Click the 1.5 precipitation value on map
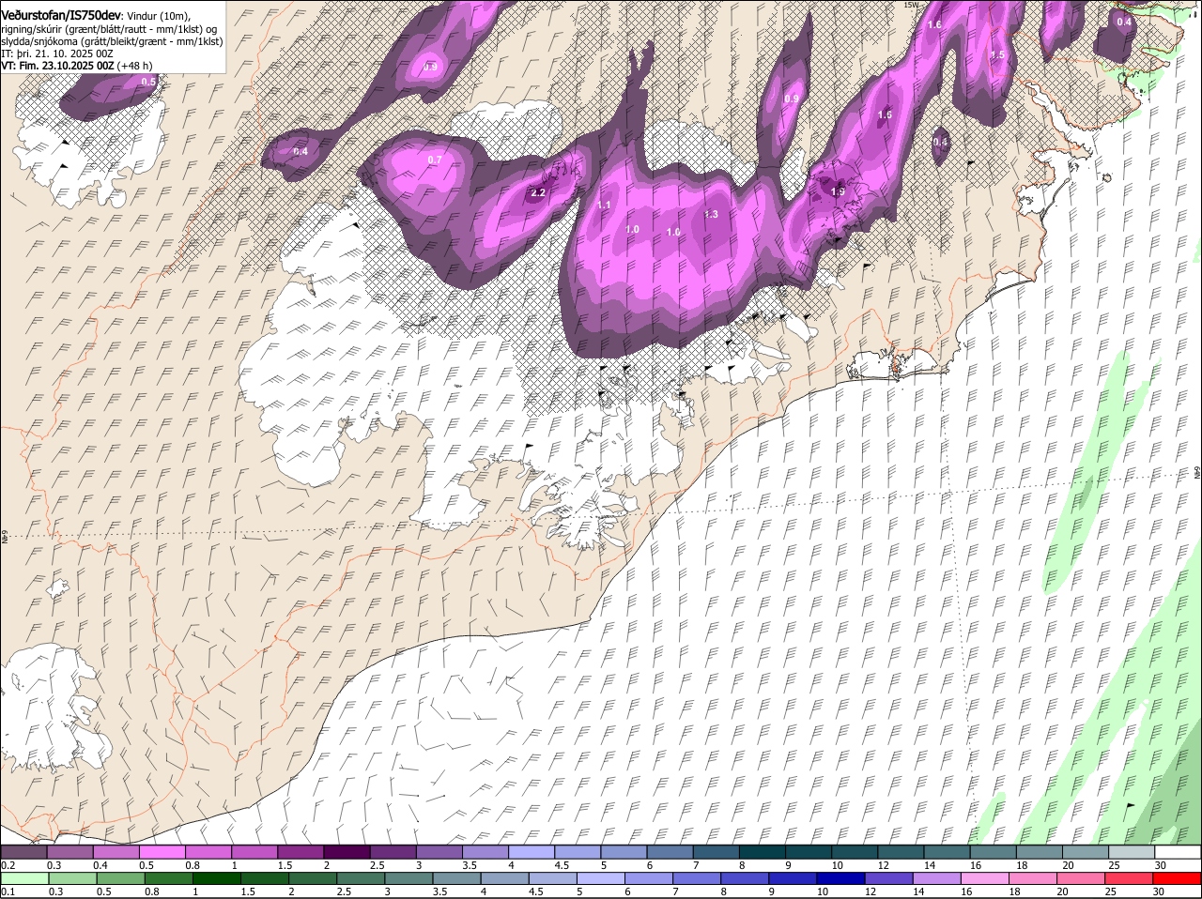 [x=997, y=55]
